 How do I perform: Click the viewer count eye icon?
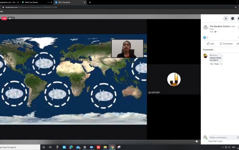point(10,18)
